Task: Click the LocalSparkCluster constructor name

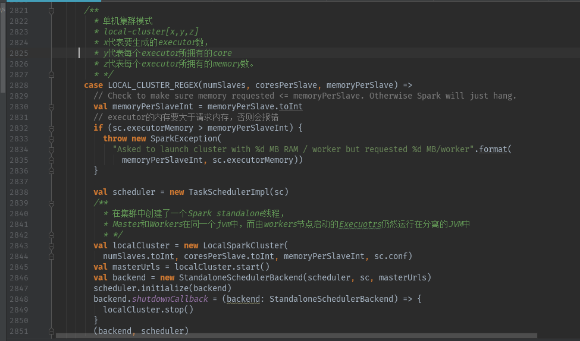Action: click(243, 245)
